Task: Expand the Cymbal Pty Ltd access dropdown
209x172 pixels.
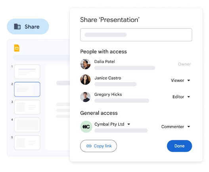Action: point(112,124)
